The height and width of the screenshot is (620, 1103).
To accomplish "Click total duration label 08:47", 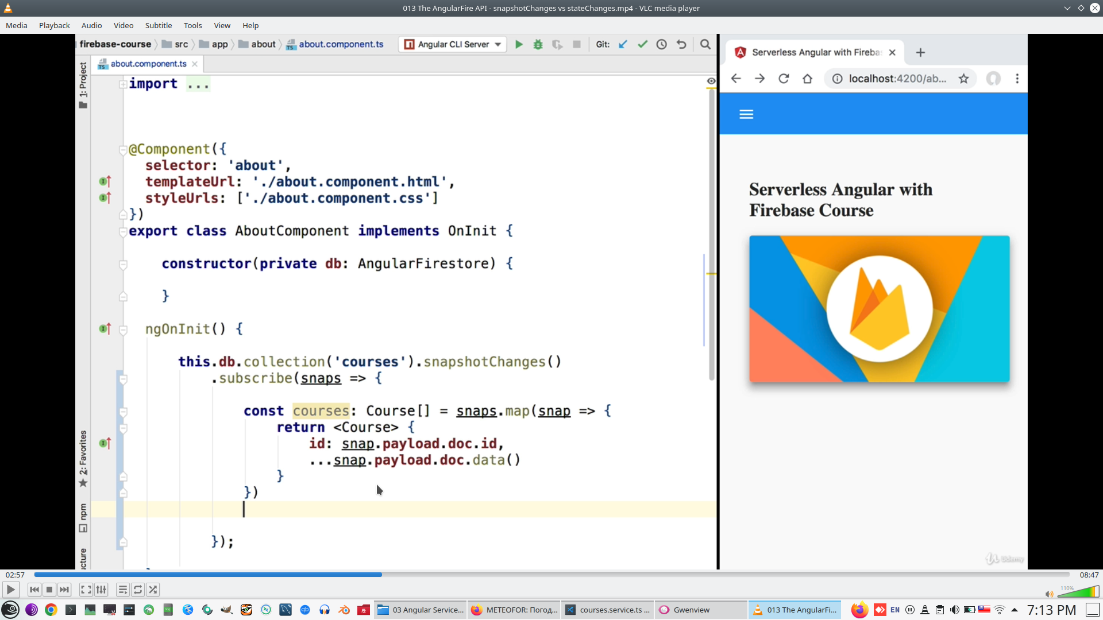I will click(1089, 575).
